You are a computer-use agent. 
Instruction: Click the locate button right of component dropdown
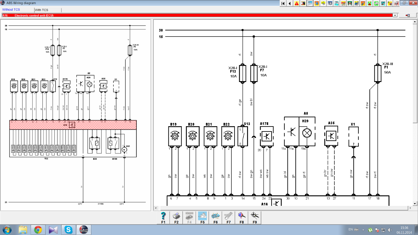coord(408,15)
